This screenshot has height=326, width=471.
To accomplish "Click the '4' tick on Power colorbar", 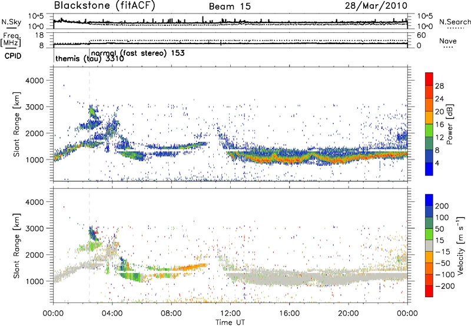I will click(437, 163).
